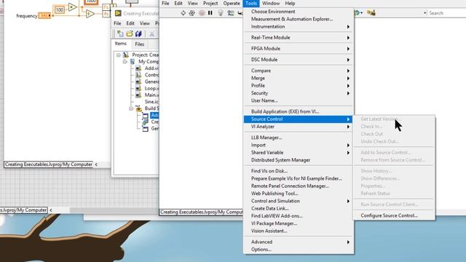Image resolution: width=466 pixels, height=262 pixels.
Task: Collapse the Build Specifications node
Action: coord(131,108)
